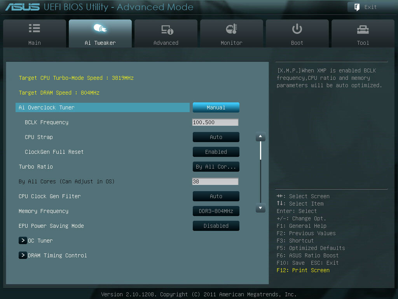This screenshot has width=398, height=299.
Task: Go to the Monitor tab
Action: point(232,33)
